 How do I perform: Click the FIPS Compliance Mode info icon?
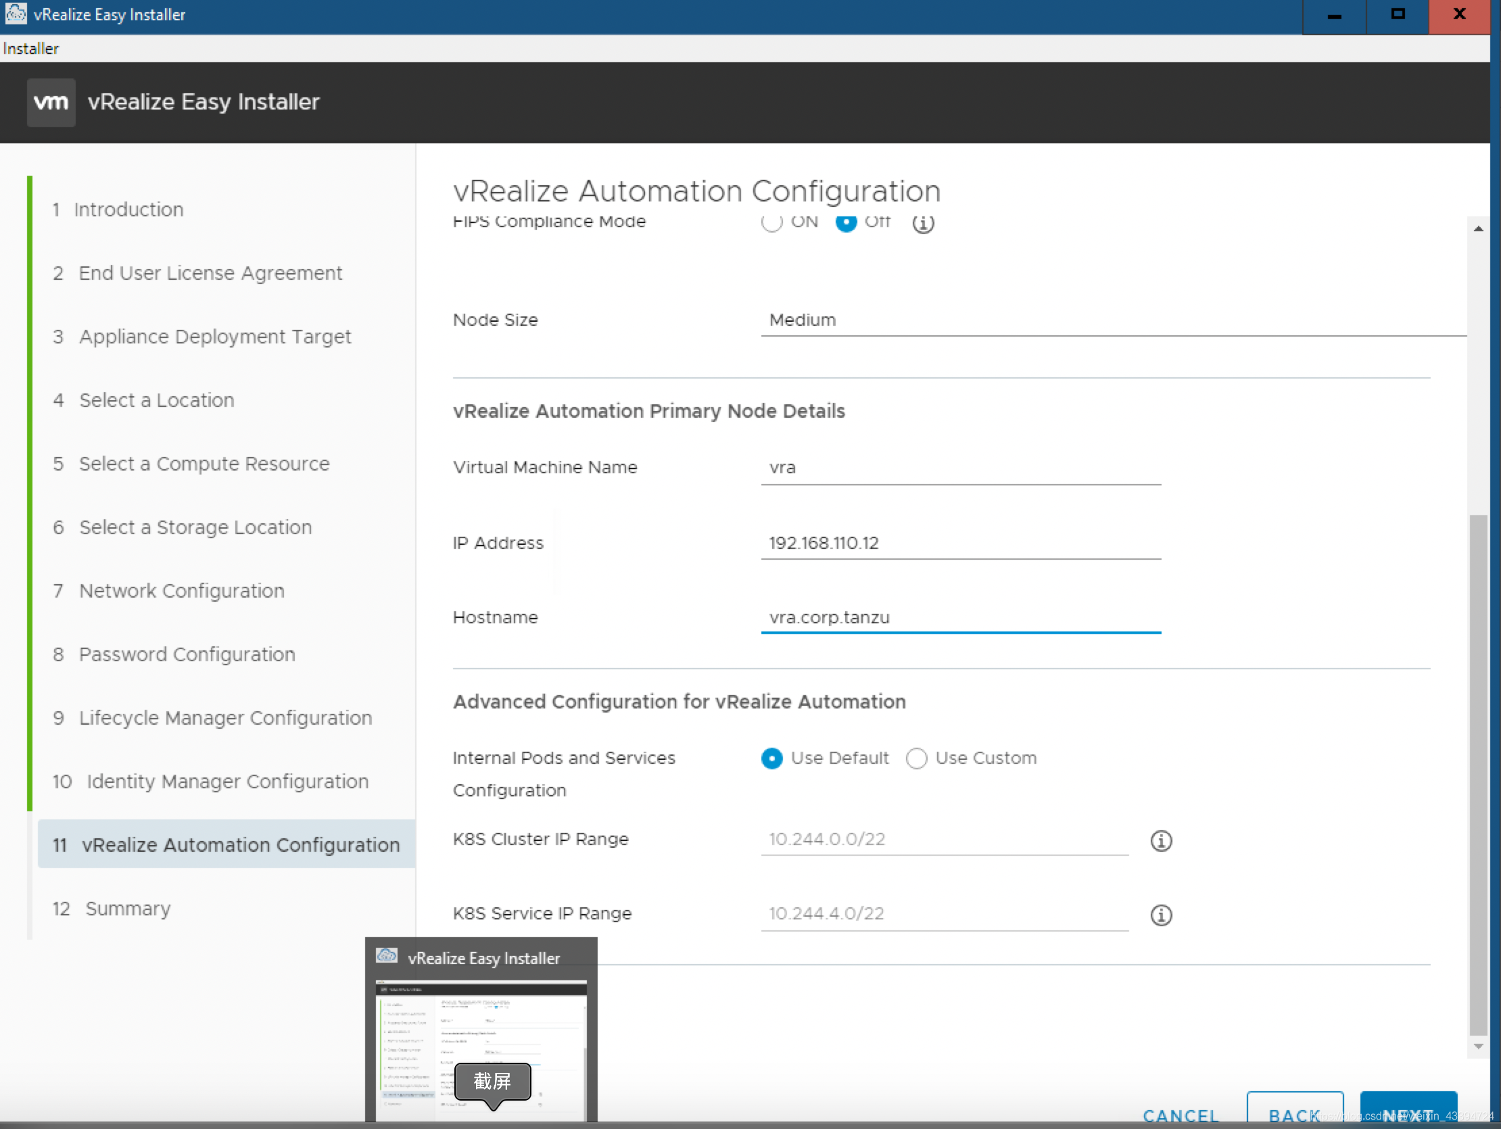click(922, 222)
